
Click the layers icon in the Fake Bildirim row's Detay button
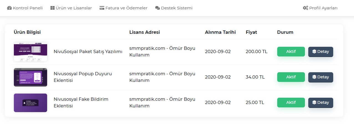(x=314, y=102)
